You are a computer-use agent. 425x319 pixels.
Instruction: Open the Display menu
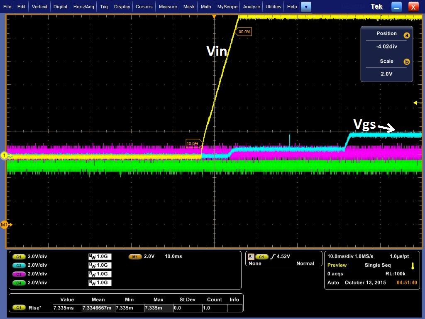point(122,7)
